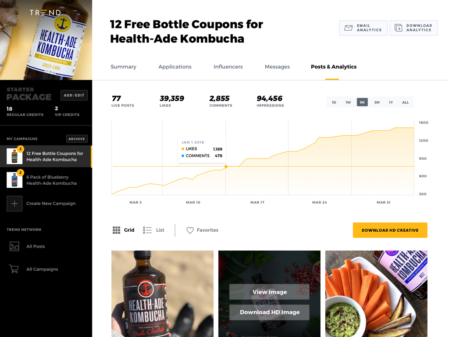Click the TREND logo
The width and height of the screenshot is (449, 337).
(45, 13)
